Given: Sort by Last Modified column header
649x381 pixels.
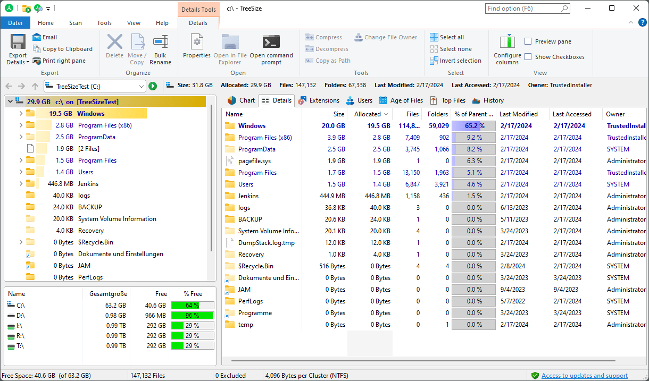Looking at the screenshot, I should coord(522,114).
